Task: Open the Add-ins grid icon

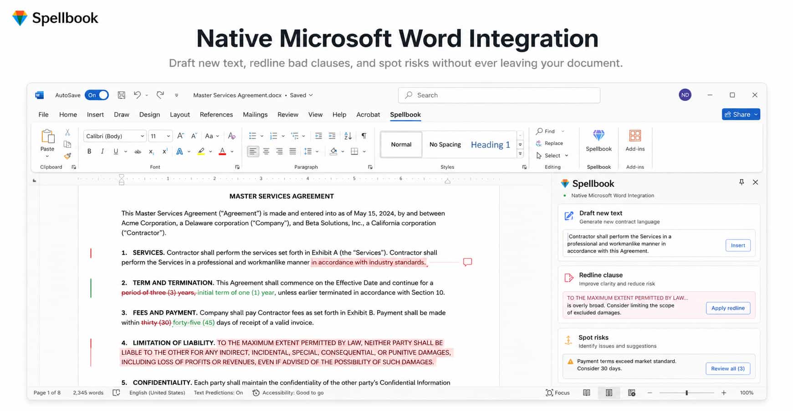Action: (635, 136)
